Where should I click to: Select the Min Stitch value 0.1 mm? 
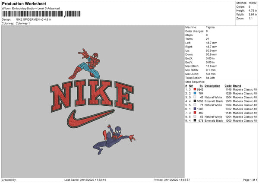click(211, 70)
